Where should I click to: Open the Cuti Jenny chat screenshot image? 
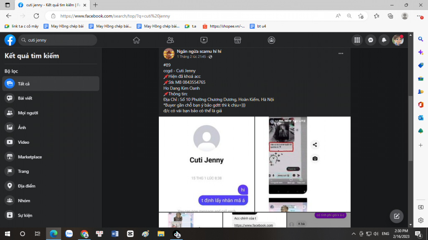(x=206, y=164)
